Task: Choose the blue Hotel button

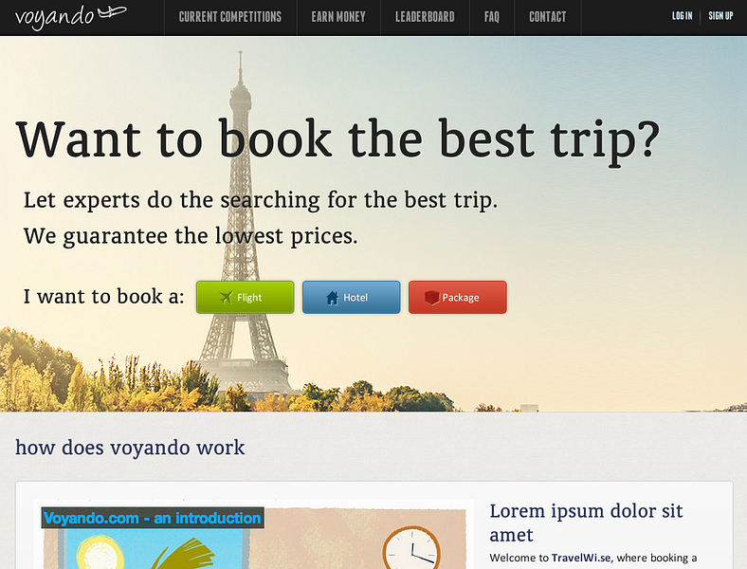Action: point(351,298)
